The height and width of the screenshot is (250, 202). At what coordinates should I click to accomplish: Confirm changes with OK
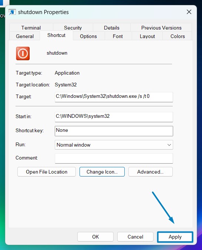(x=95, y=237)
